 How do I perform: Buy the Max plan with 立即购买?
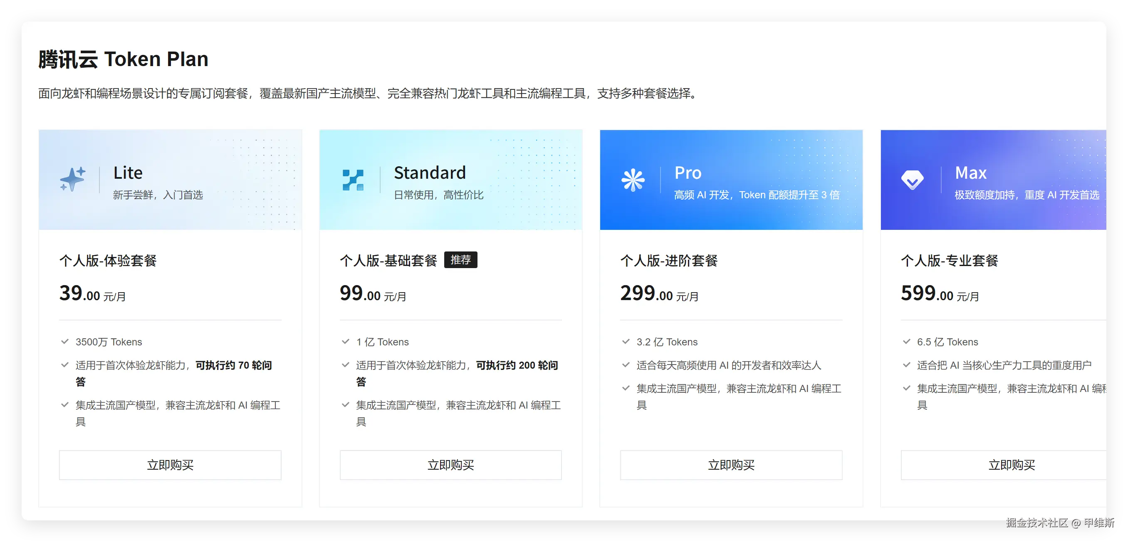1012,465
